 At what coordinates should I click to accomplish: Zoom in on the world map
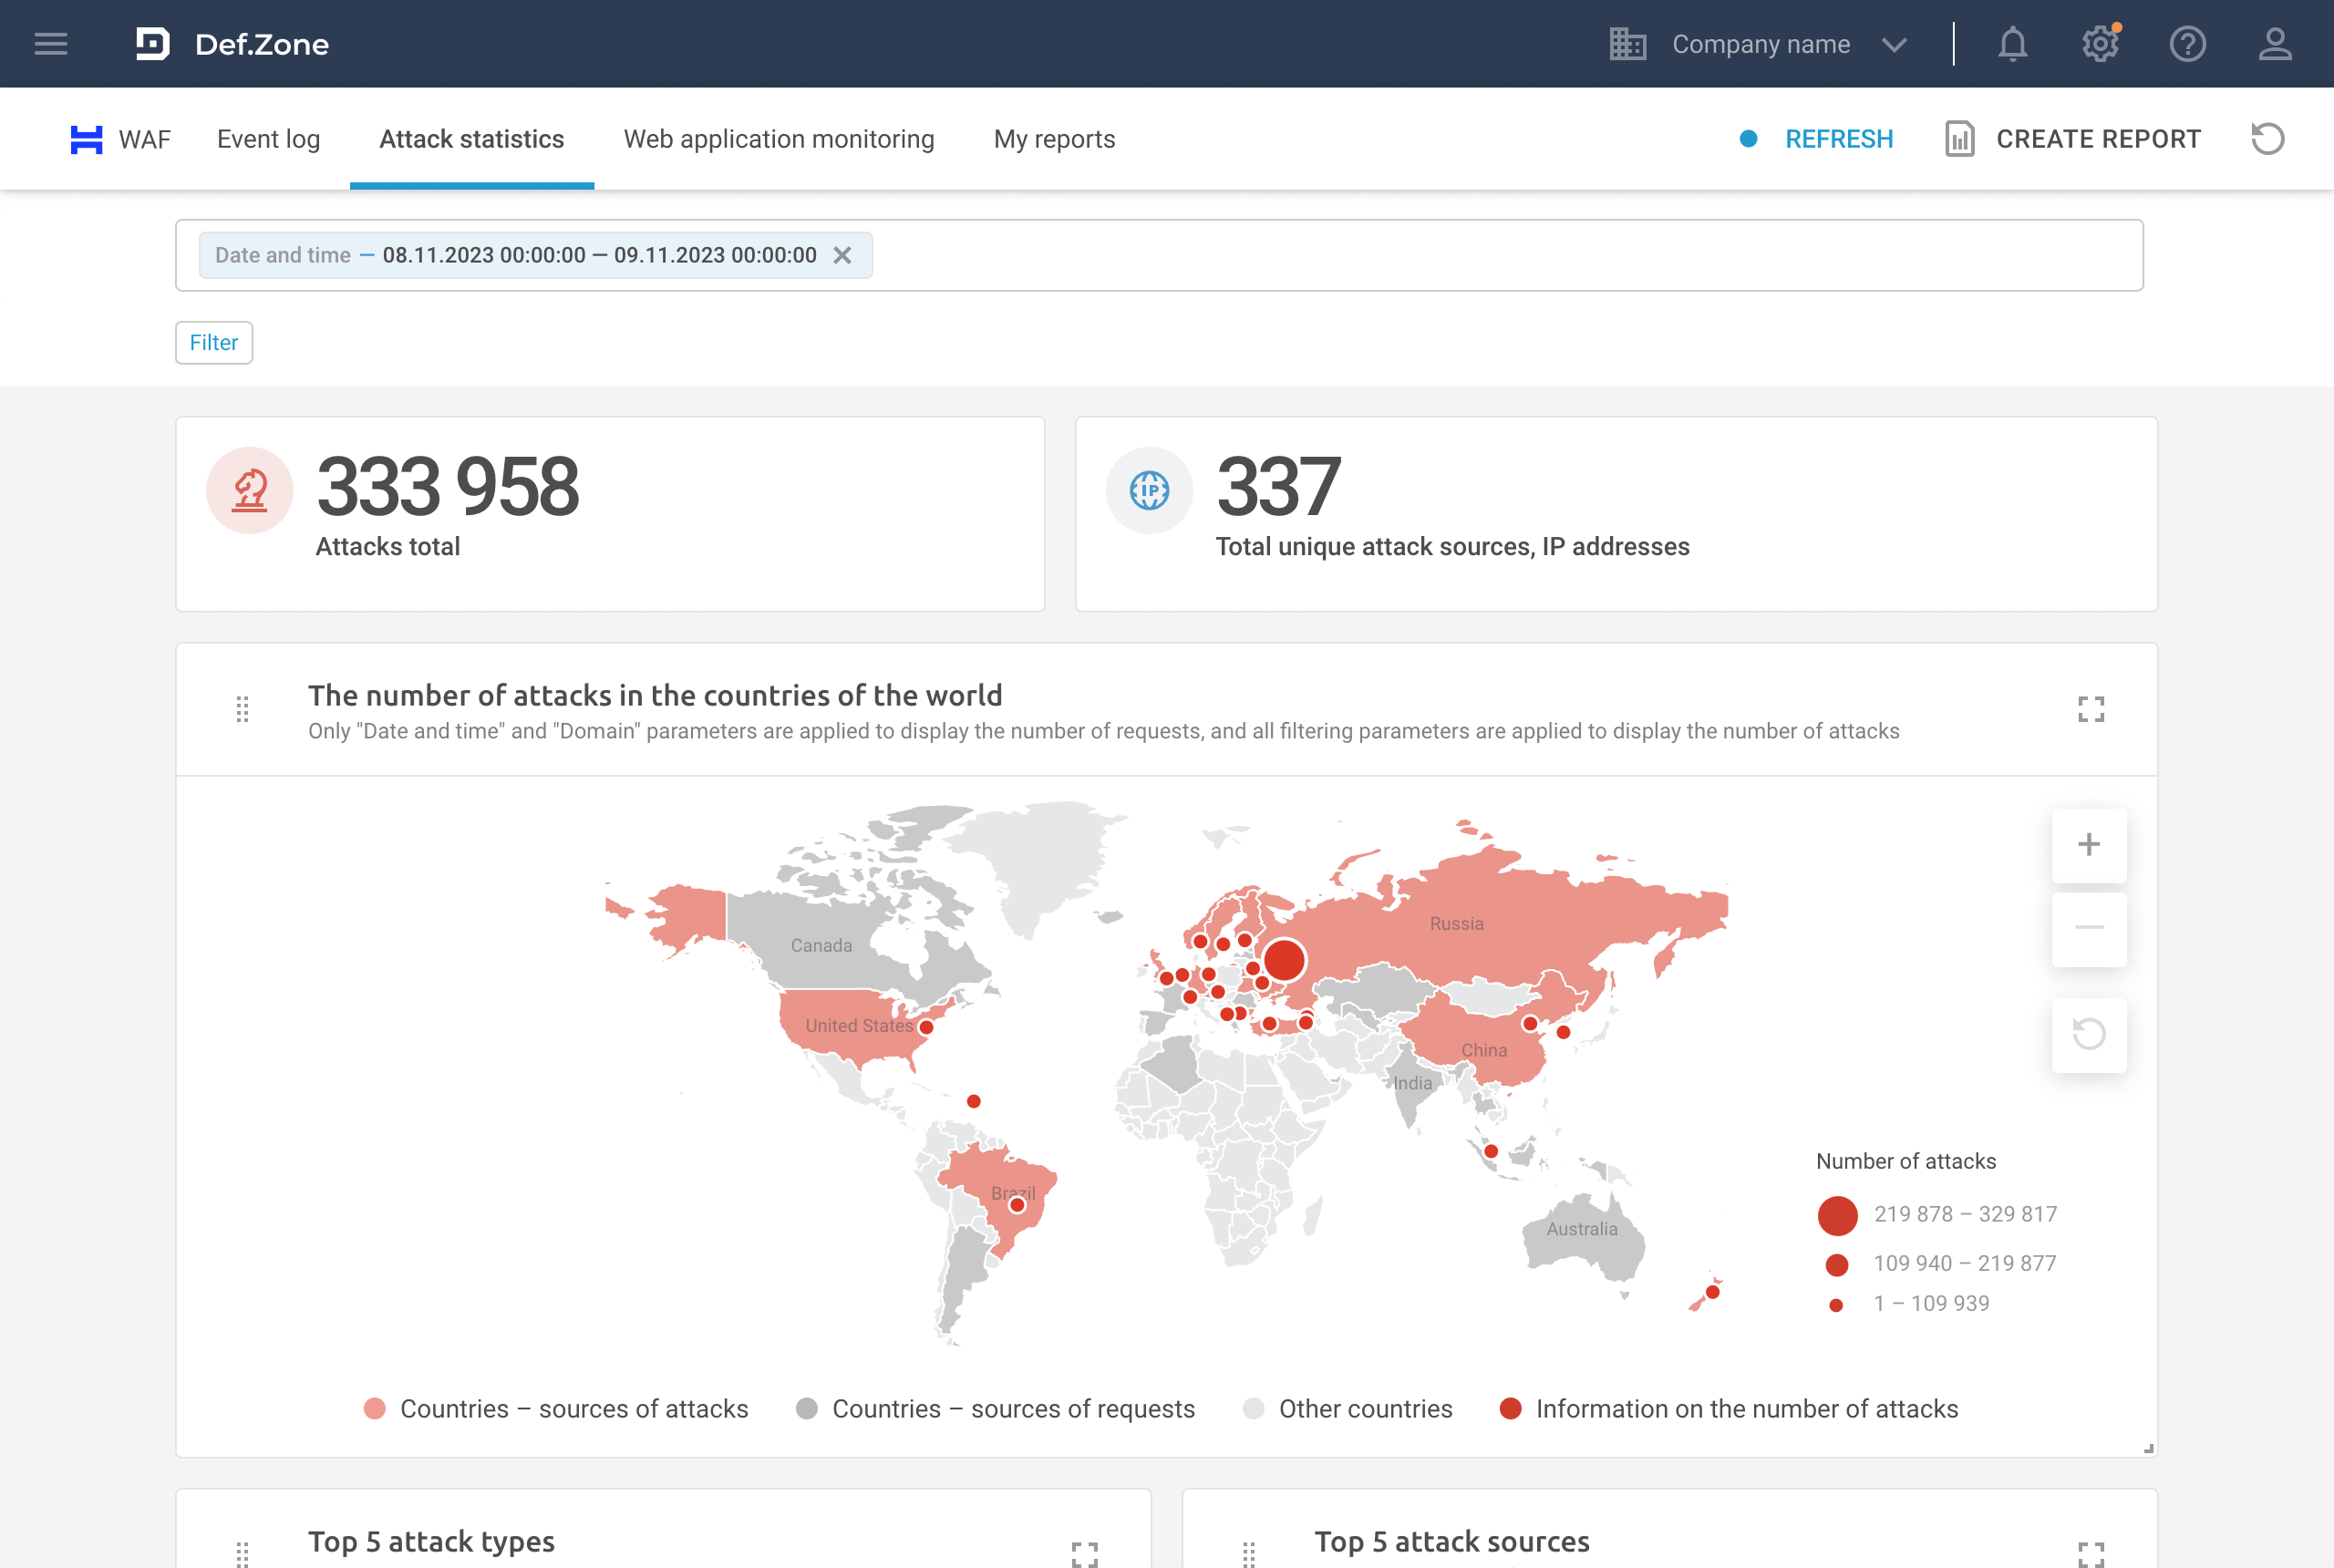pyautogui.click(x=2088, y=845)
